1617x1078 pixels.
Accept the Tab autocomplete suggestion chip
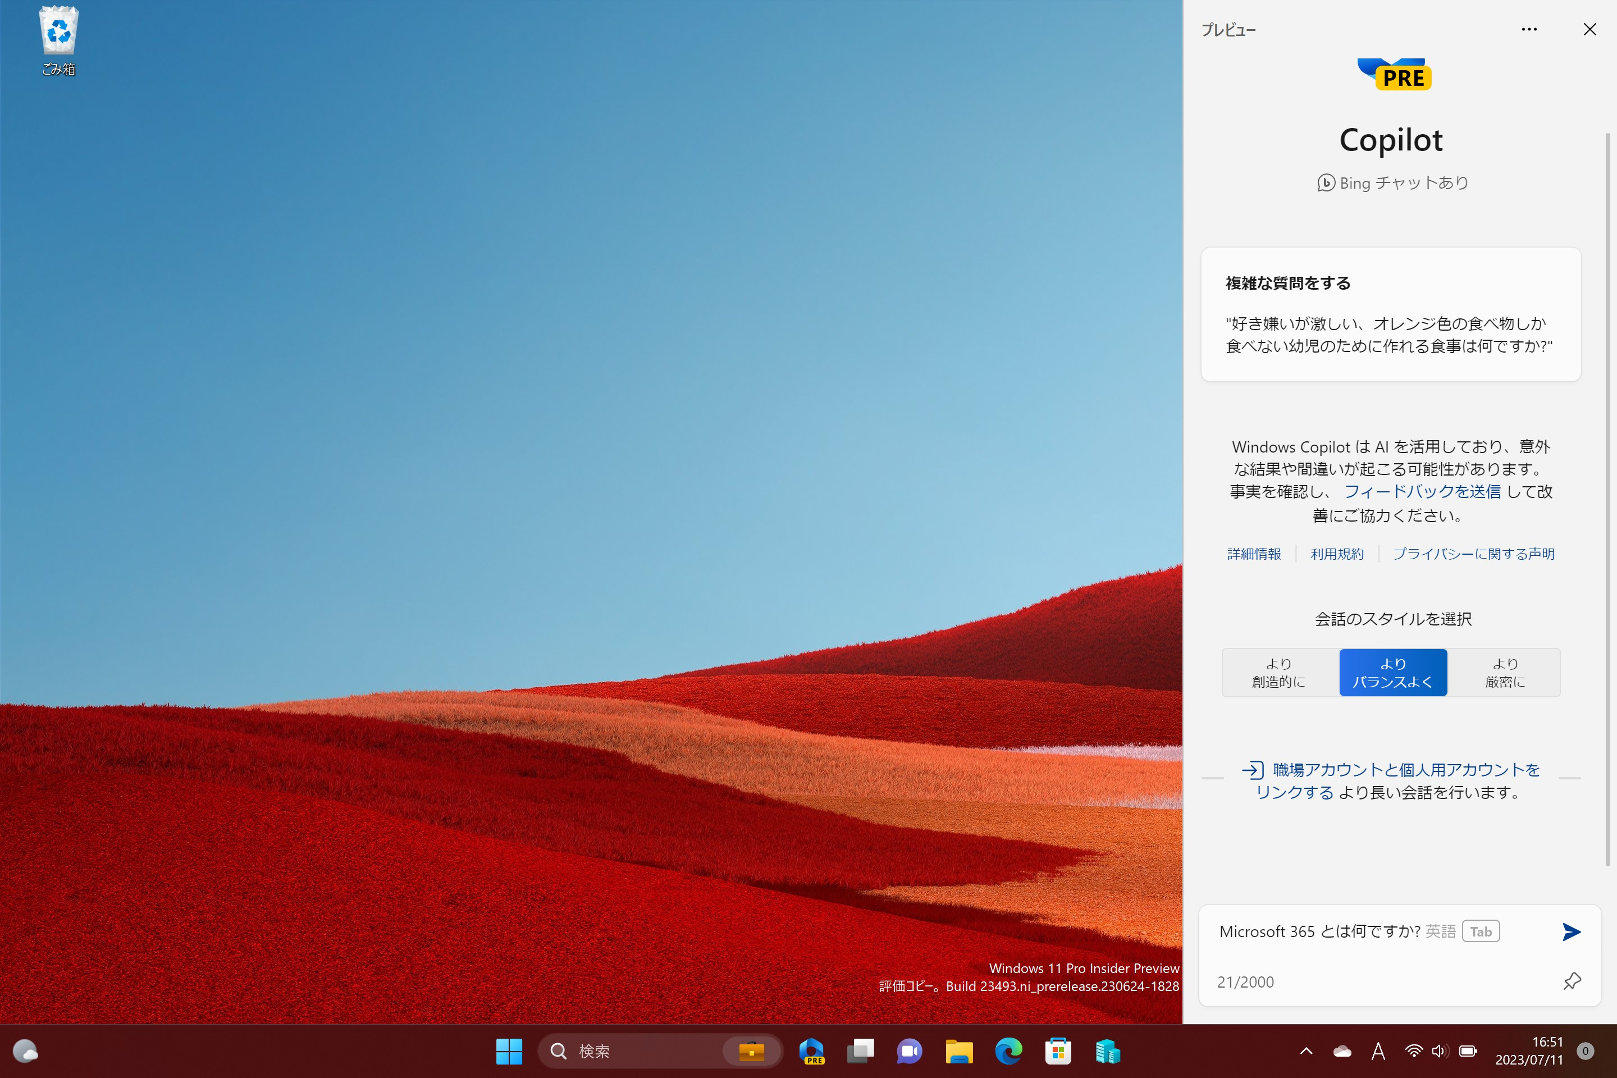tap(1481, 931)
